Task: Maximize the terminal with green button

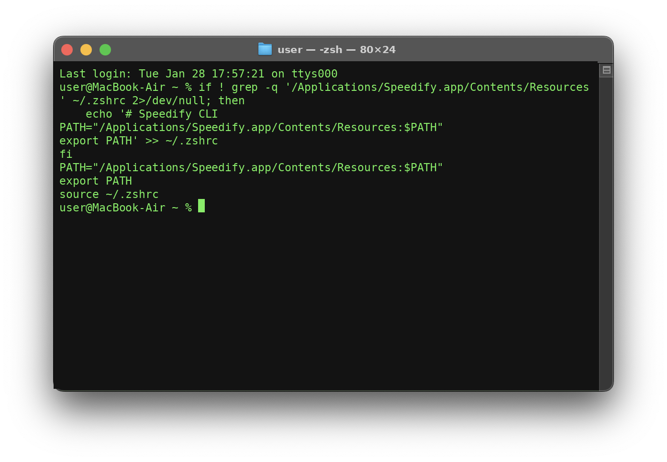Action: coord(105,50)
